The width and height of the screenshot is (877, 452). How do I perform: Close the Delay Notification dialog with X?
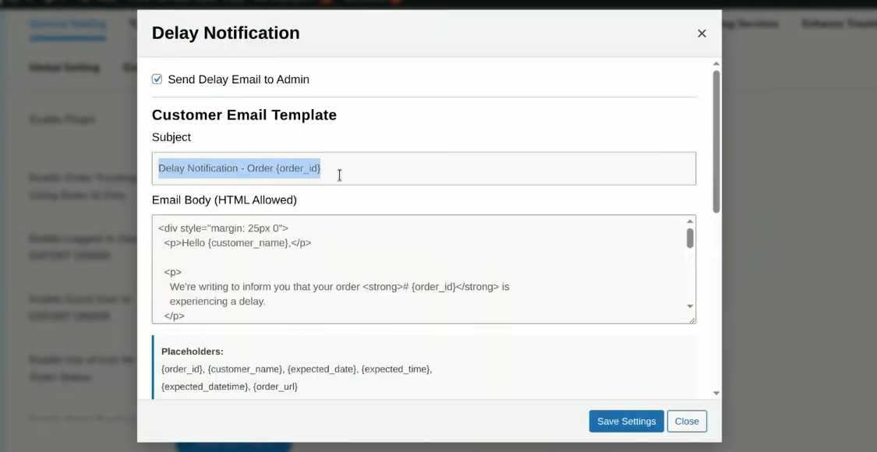tap(701, 34)
